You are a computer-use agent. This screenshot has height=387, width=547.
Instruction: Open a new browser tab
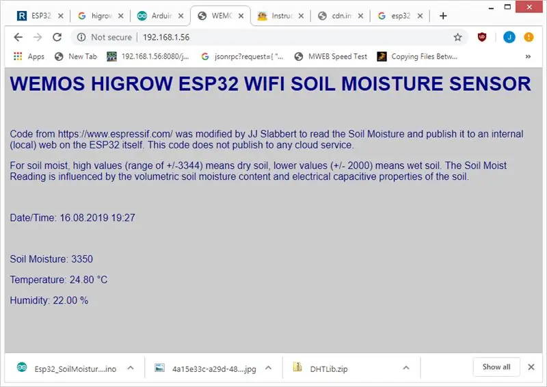pyautogui.click(x=443, y=16)
